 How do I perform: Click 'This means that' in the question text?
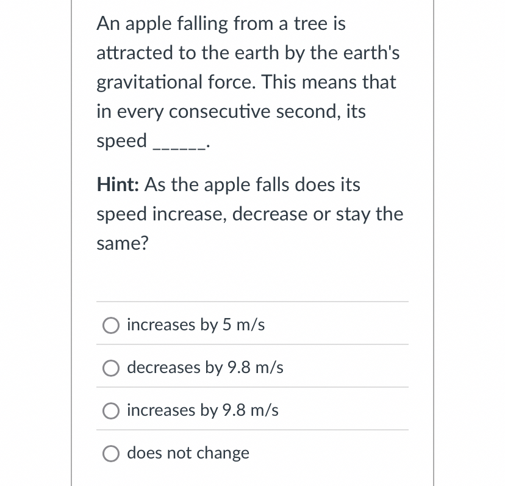point(329,82)
